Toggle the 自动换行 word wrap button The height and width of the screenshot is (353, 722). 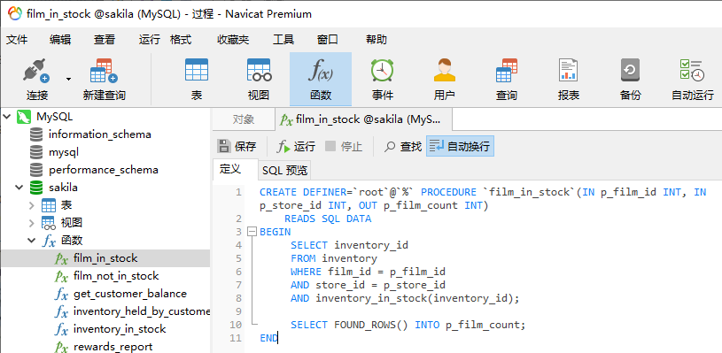click(460, 146)
